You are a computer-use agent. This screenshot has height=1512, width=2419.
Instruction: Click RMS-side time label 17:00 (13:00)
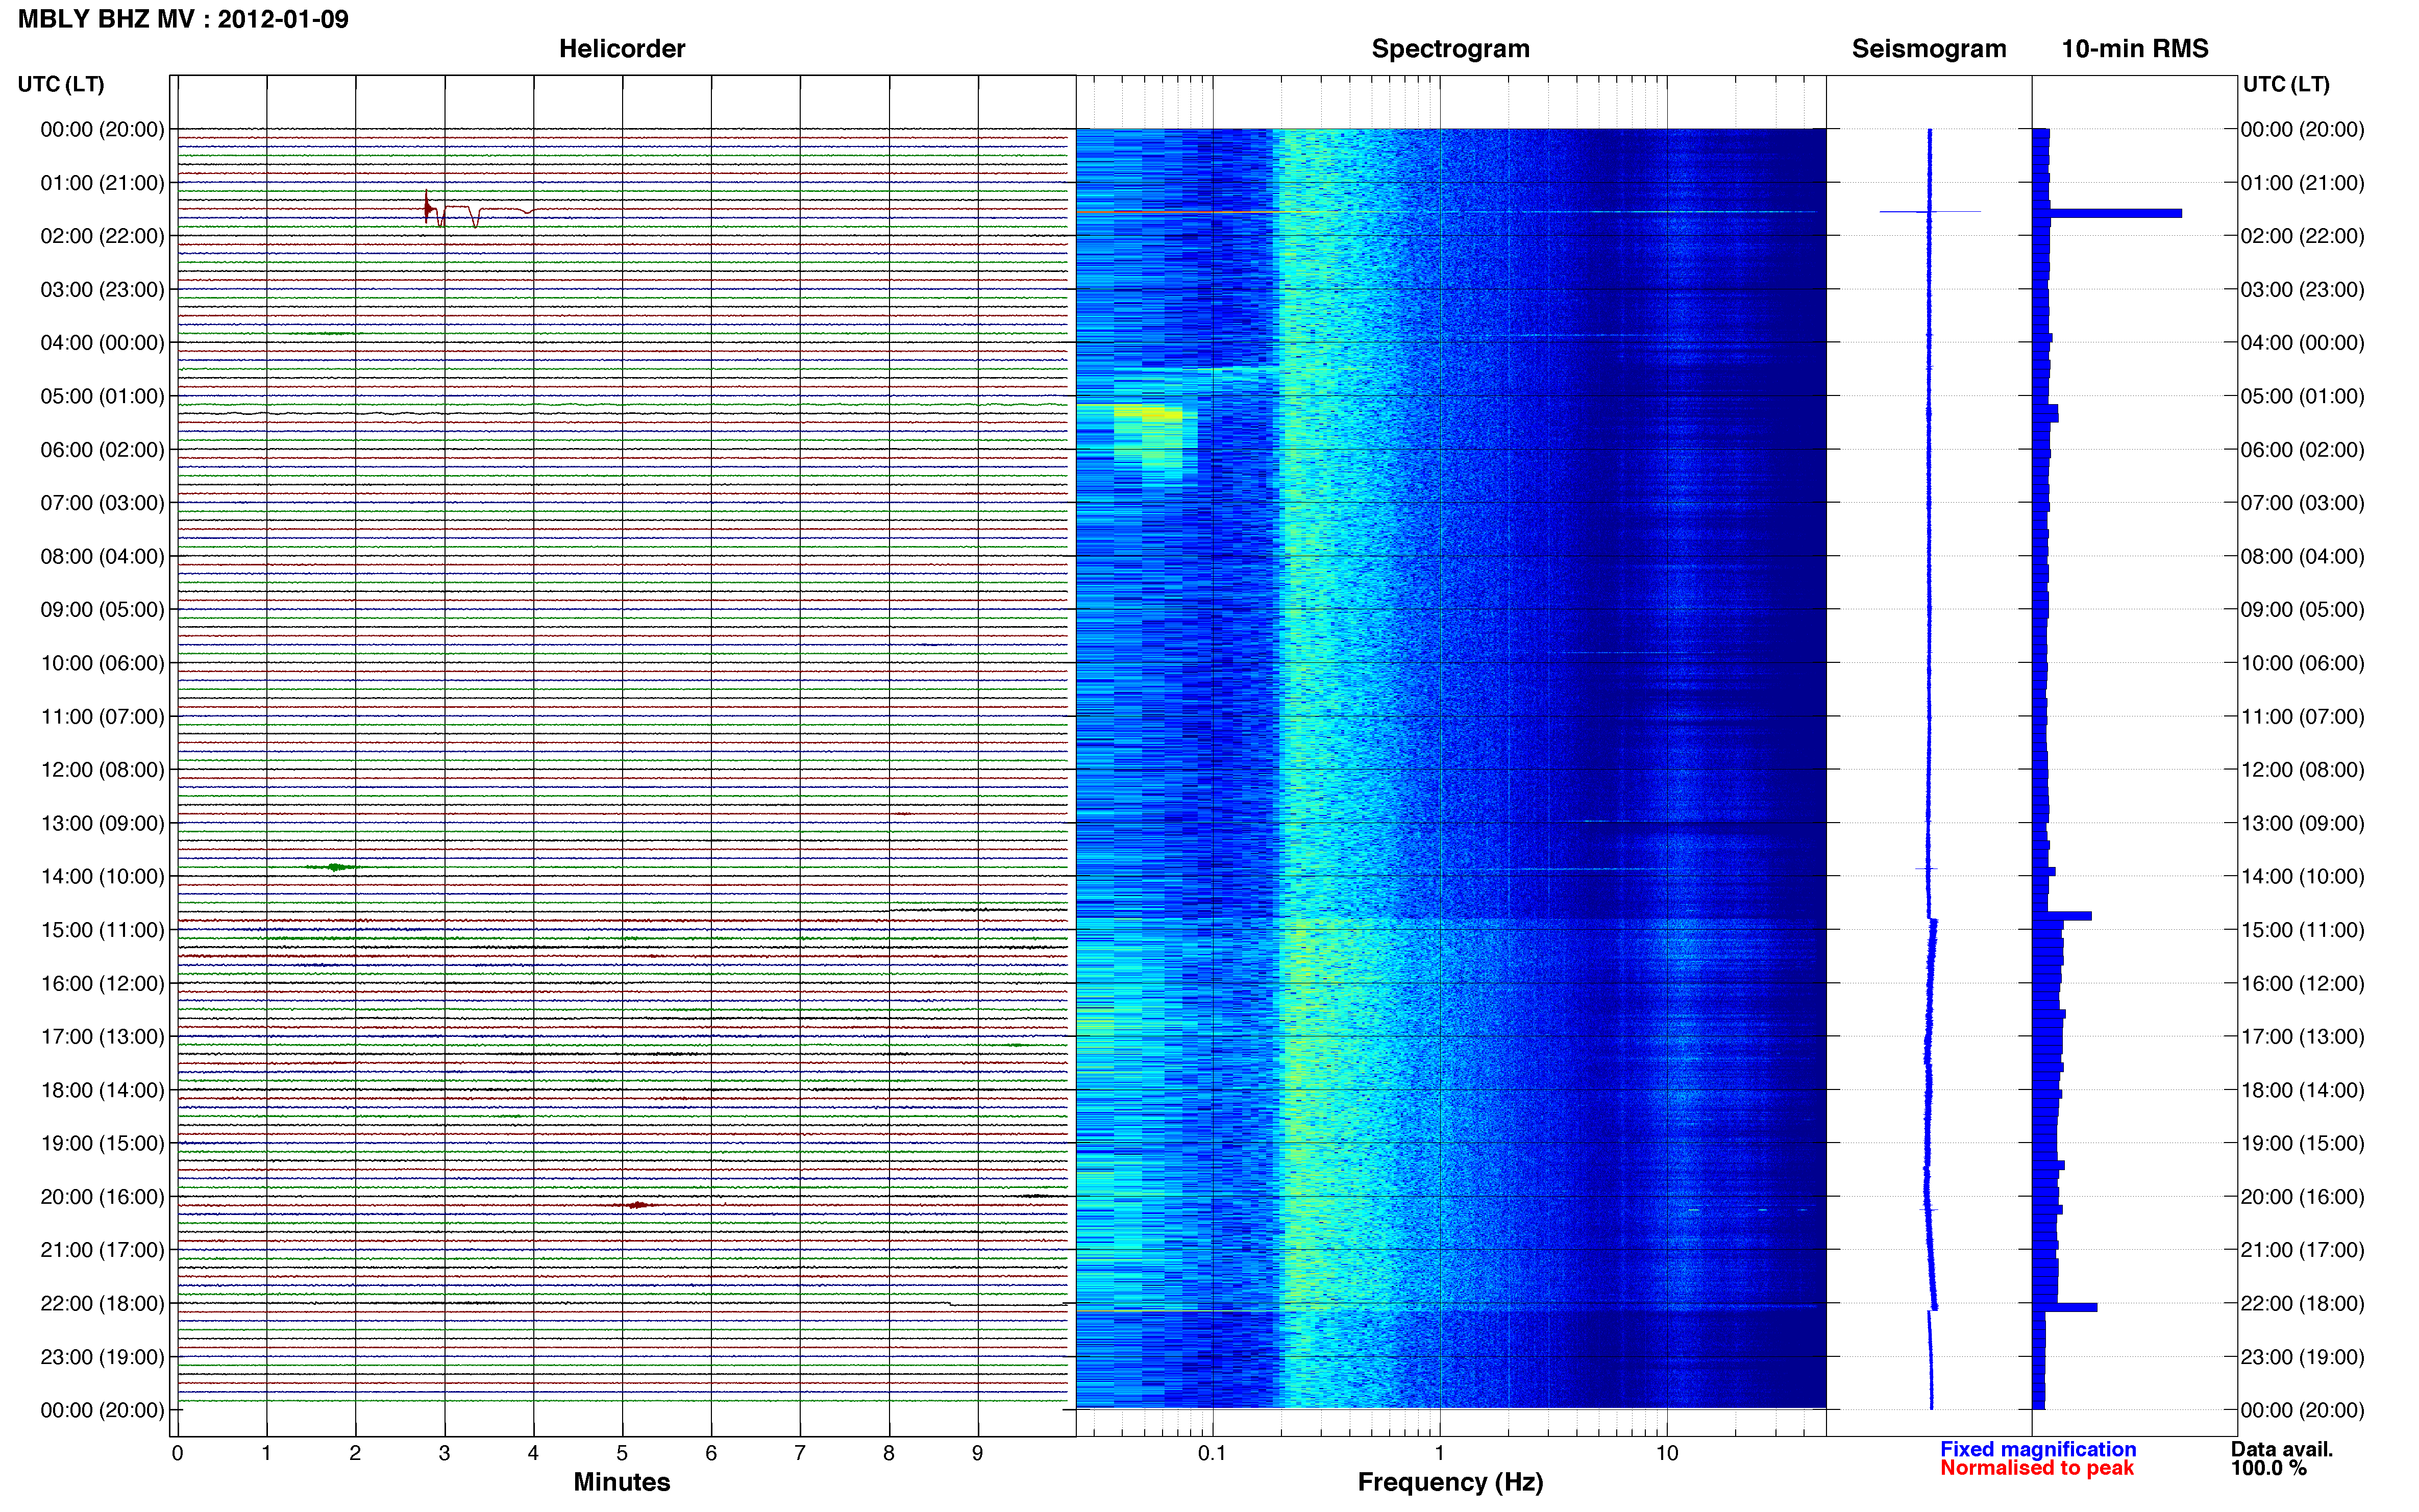(2302, 1037)
